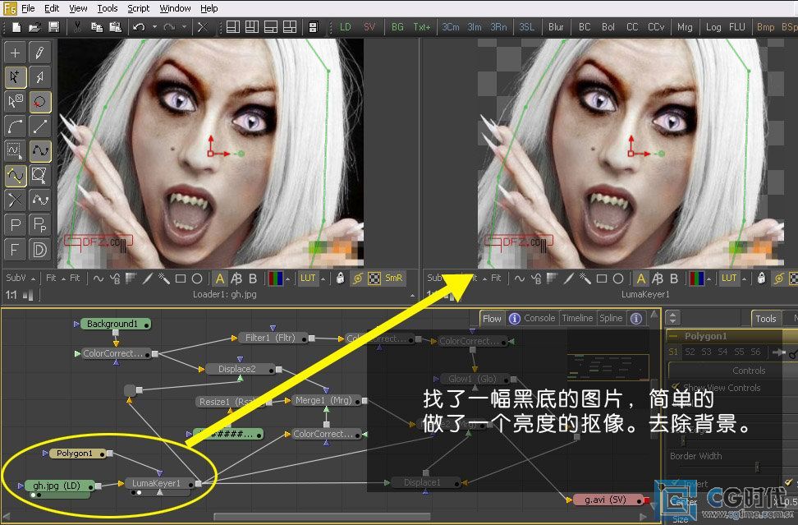This screenshot has width=798, height=525.
Task: Toggle buffer B in the Loader1 viewer
Action: (253, 279)
